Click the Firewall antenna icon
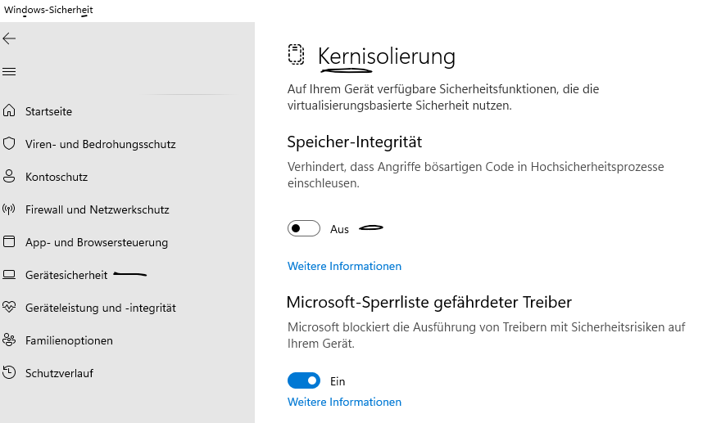Viewport: 712px width, 423px height. point(10,209)
